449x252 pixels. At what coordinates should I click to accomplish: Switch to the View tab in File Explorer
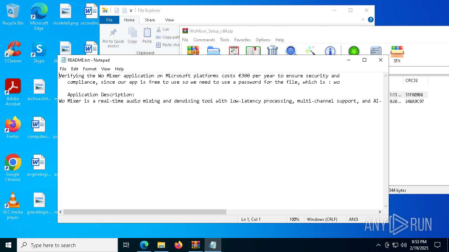click(169, 20)
